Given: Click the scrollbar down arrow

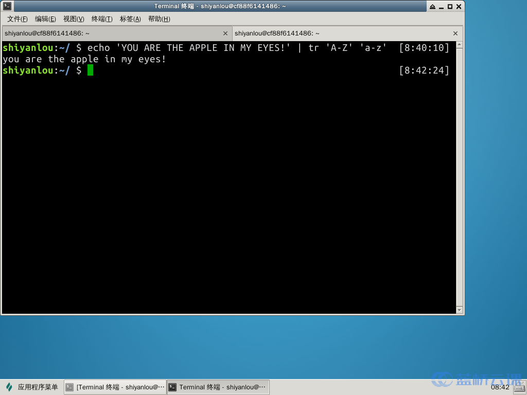Looking at the screenshot, I should tap(460, 309).
